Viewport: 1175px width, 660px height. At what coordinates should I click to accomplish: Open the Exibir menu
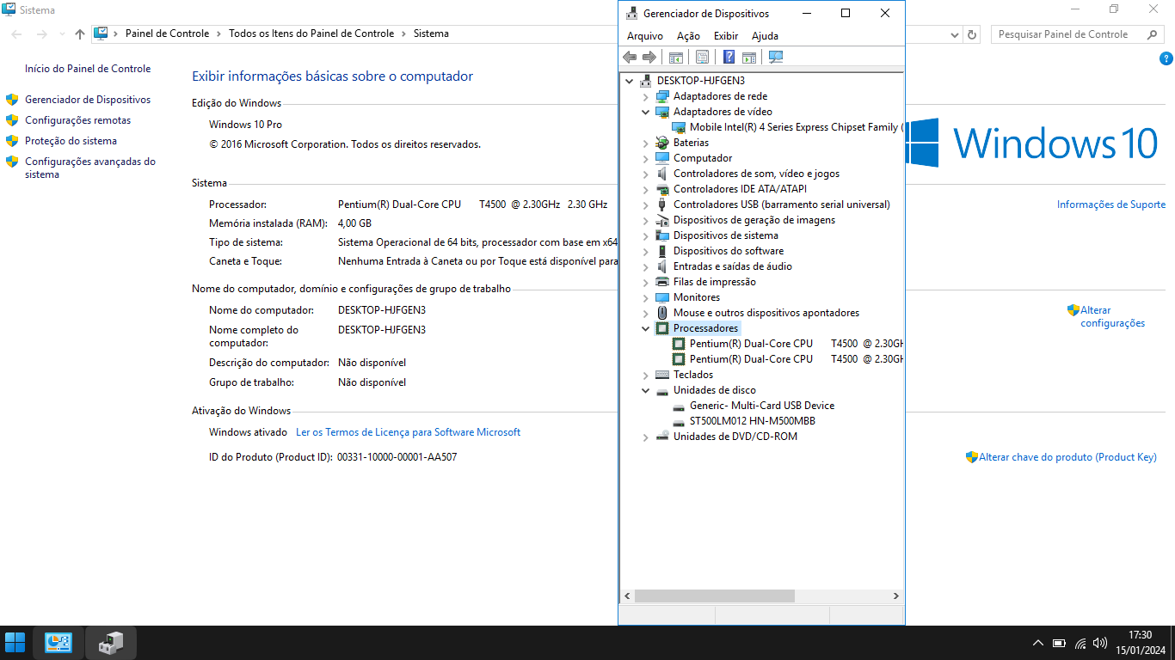click(726, 36)
